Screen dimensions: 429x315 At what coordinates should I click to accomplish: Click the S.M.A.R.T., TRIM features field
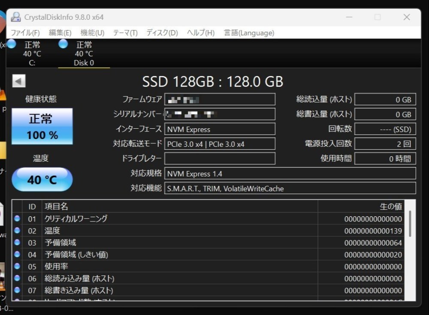(290, 188)
